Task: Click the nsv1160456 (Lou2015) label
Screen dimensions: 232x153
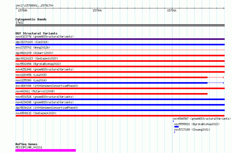Action: (31, 75)
